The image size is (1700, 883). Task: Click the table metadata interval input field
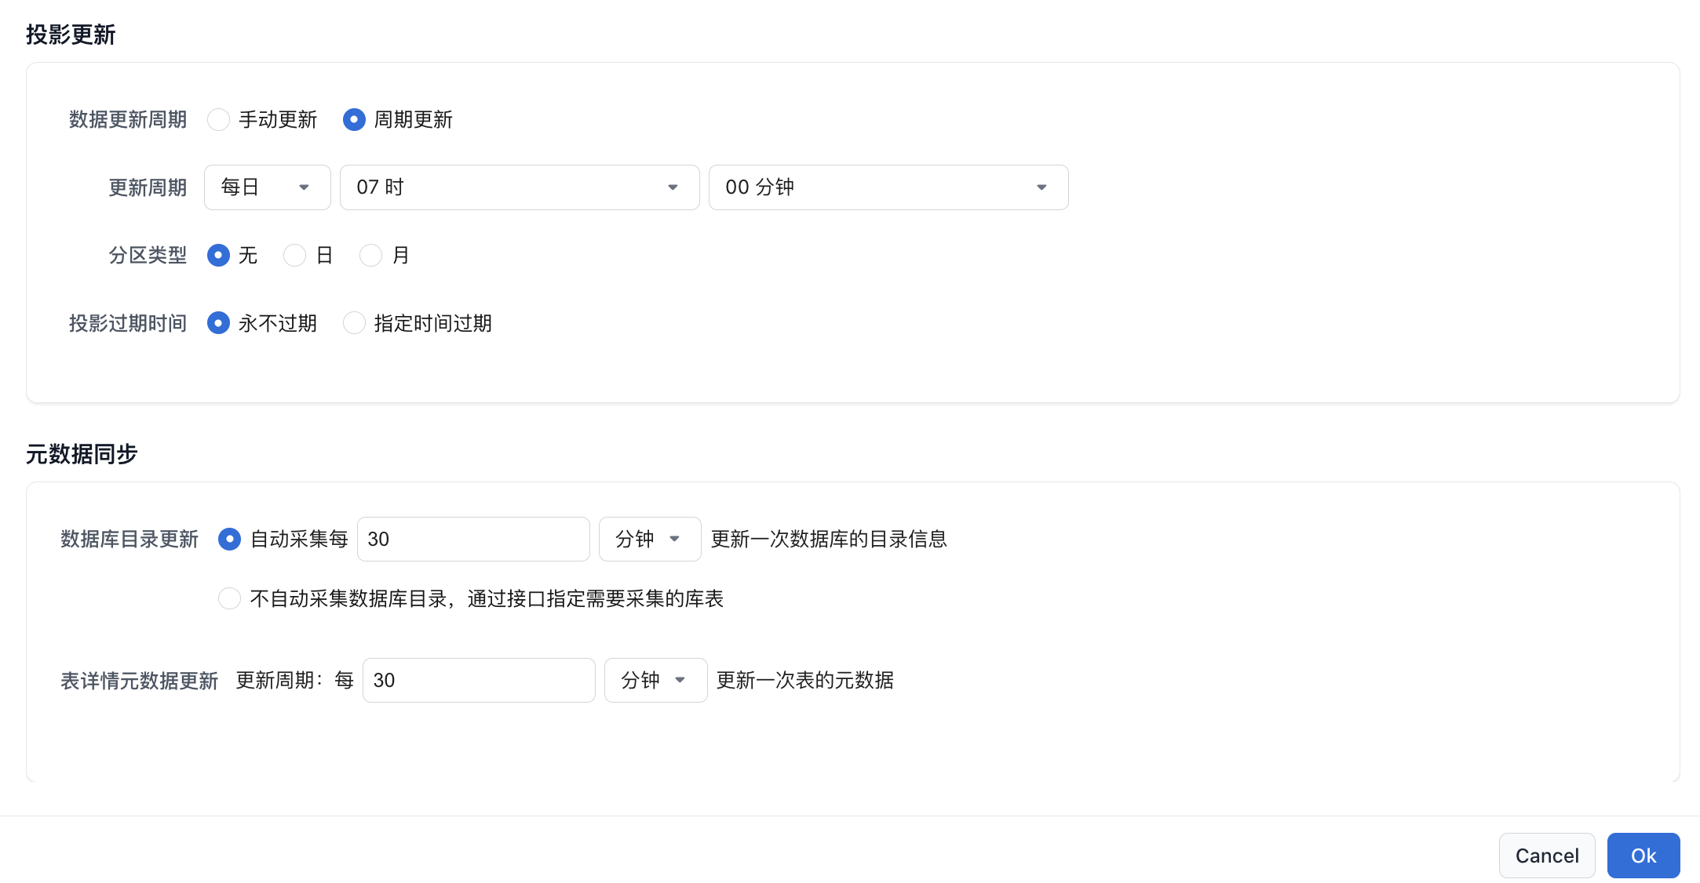click(478, 681)
